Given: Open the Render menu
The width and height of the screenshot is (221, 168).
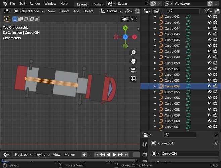Looking at the screenshot, I should (35, 4).
